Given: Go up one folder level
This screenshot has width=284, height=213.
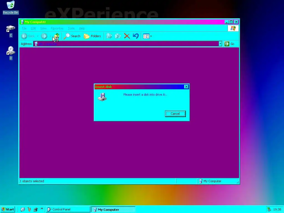Looking at the screenshot, I should click(x=57, y=36).
